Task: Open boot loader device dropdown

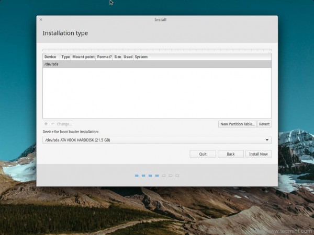Action: [157, 140]
